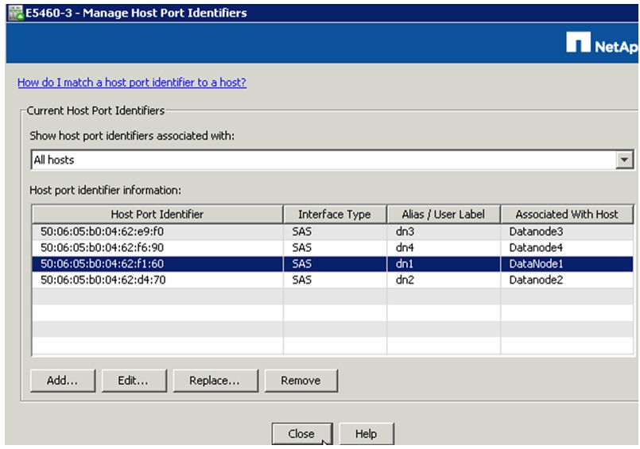Click the Replace... button

click(x=215, y=381)
